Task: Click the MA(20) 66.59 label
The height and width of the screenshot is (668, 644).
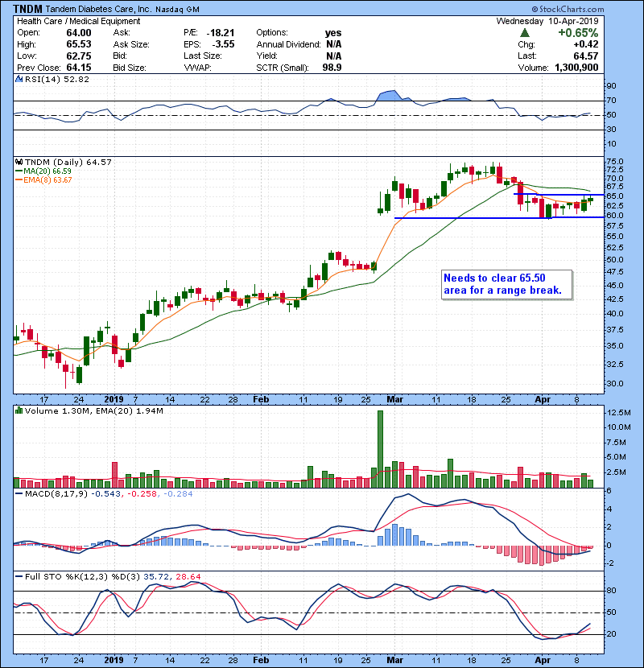Action: [47, 171]
